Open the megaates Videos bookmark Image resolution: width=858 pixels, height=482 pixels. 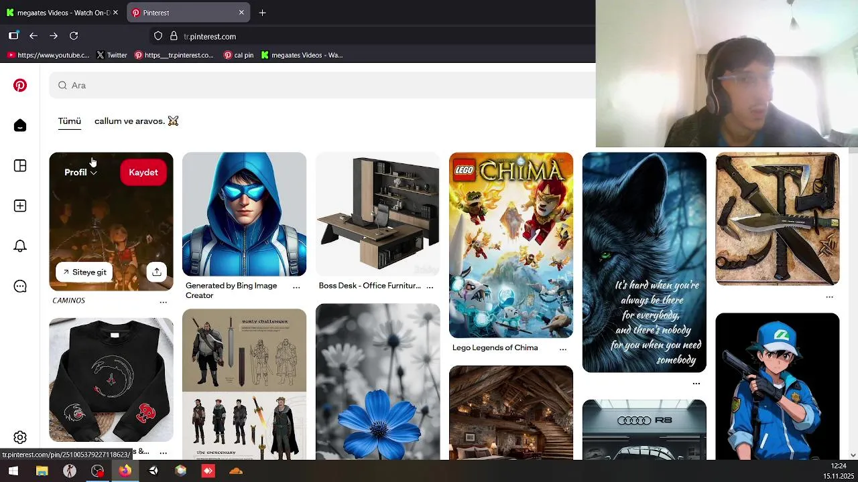point(302,55)
